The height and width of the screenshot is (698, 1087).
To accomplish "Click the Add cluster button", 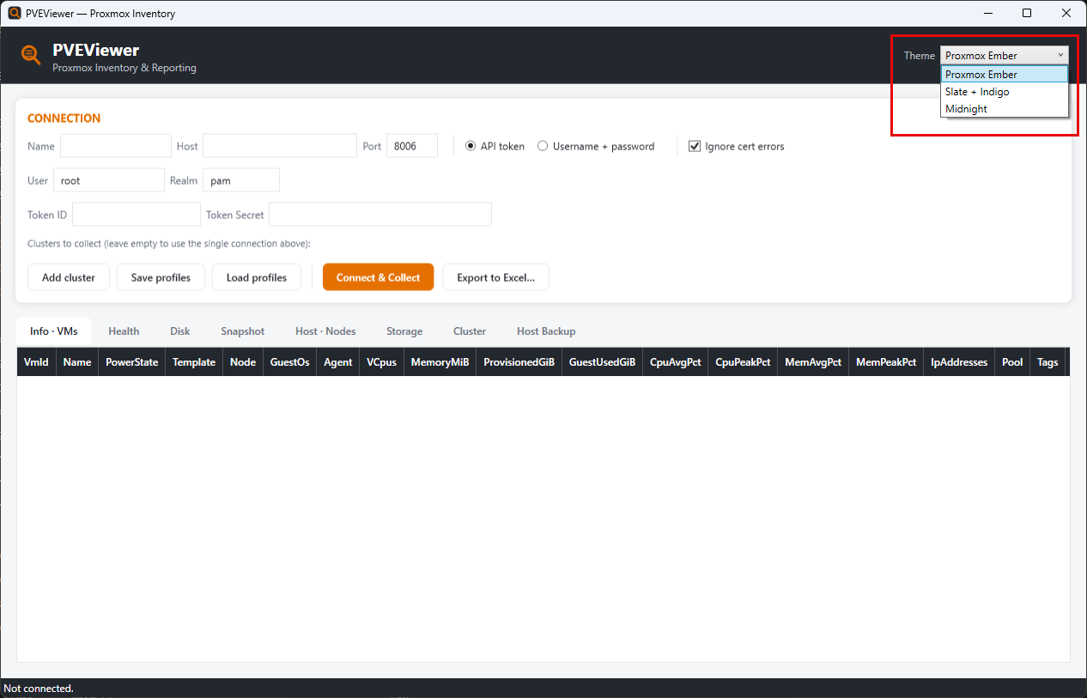I will tap(69, 277).
